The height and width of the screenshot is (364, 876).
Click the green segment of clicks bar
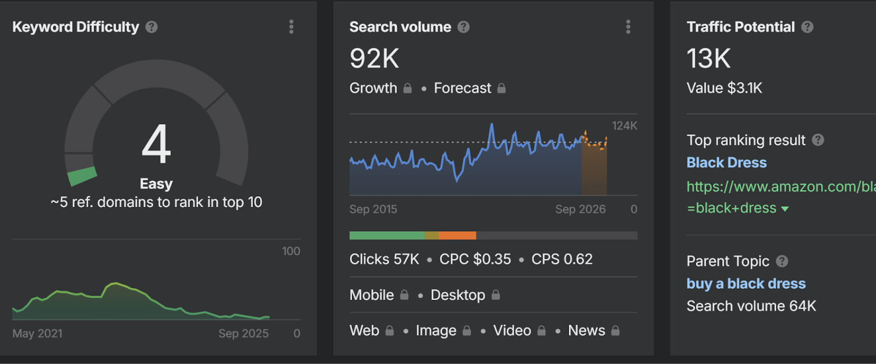(387, 236)
